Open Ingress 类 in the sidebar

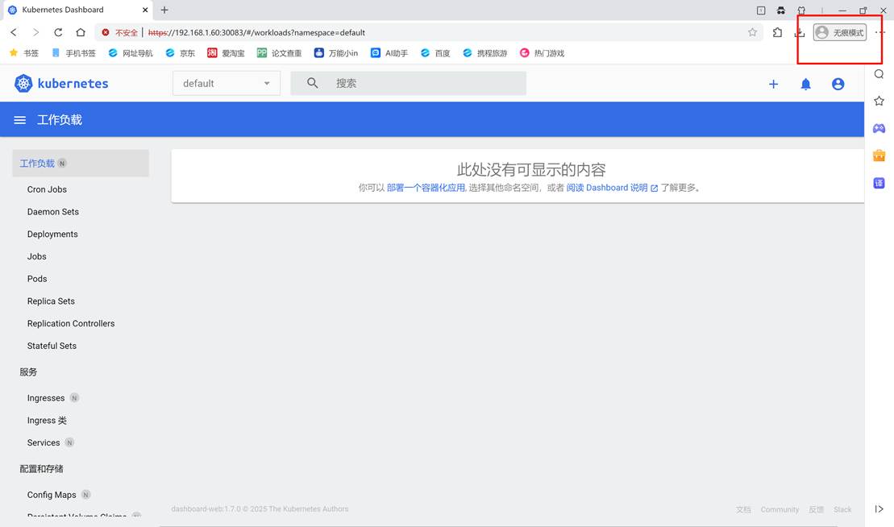coord(47,421)
